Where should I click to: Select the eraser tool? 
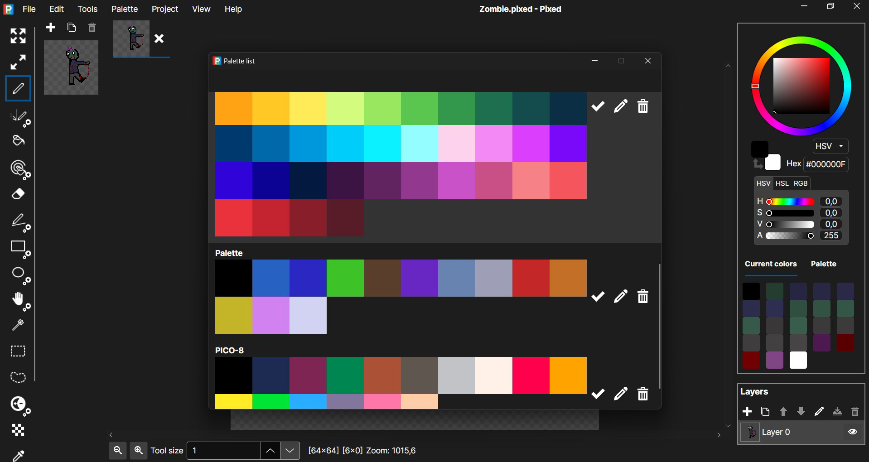coord(18,194)
